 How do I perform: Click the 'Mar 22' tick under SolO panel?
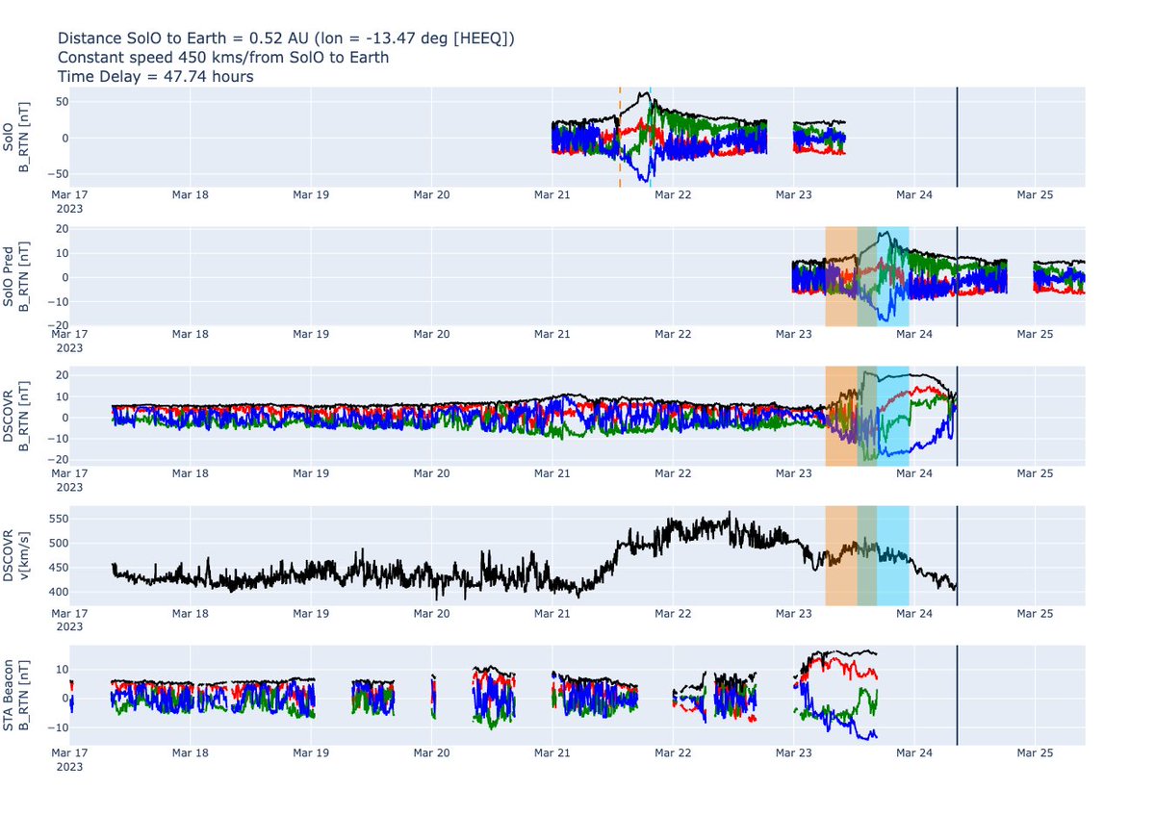click(x=673, y=195)
